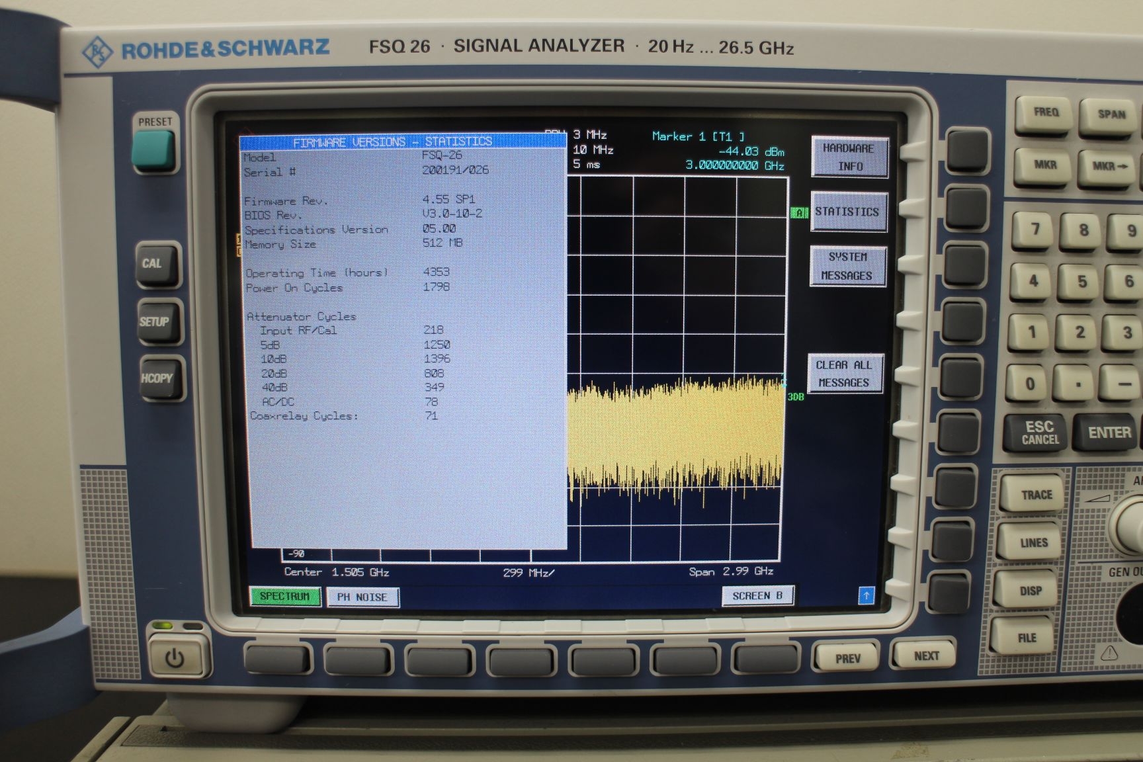The image size is (1143, 762).
Task: Push the side softkey beside CLEAR ALL MESSAGES
Action: (960, 378)
